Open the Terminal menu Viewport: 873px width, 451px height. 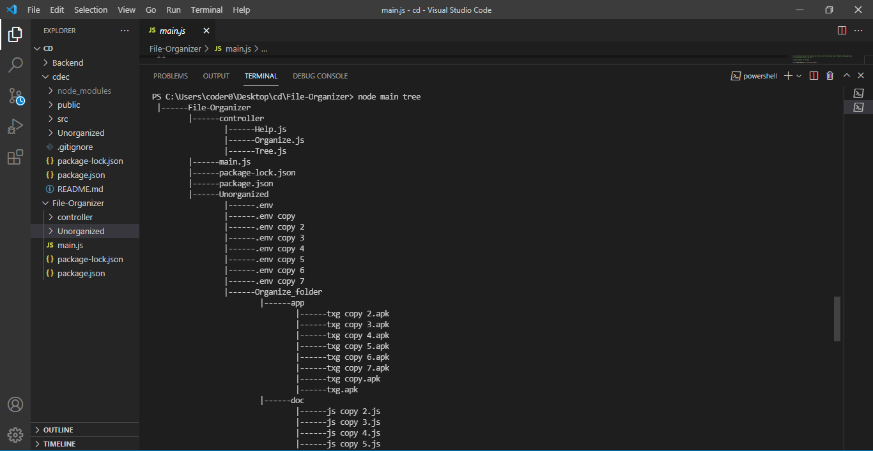tap(206, 10)
